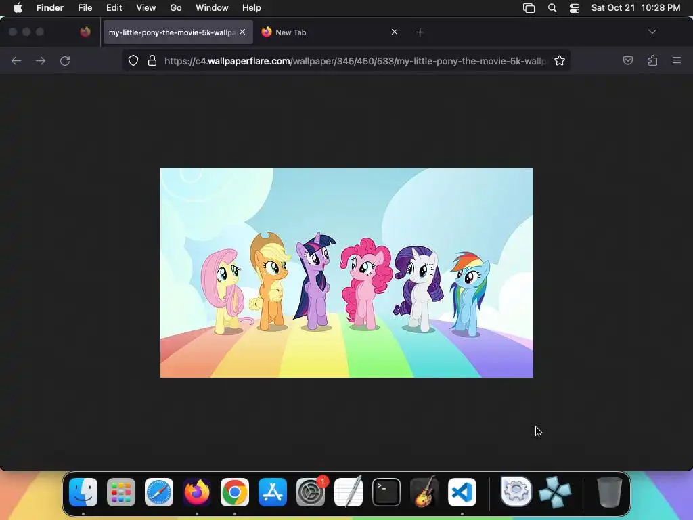Bookmark this page with the star
This screenshot has height=520, width=693.
560,60
